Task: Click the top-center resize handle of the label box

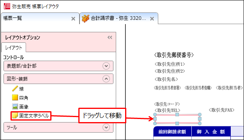Action: (x=177, y=115)
